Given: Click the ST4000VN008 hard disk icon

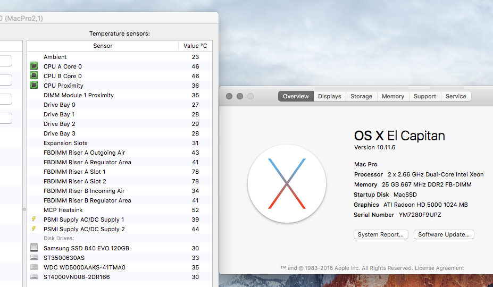Looking at the screenshot, I should [34, 276].
